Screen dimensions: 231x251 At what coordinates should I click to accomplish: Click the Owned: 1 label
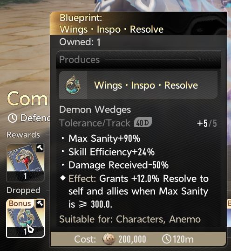coord(80,42)
